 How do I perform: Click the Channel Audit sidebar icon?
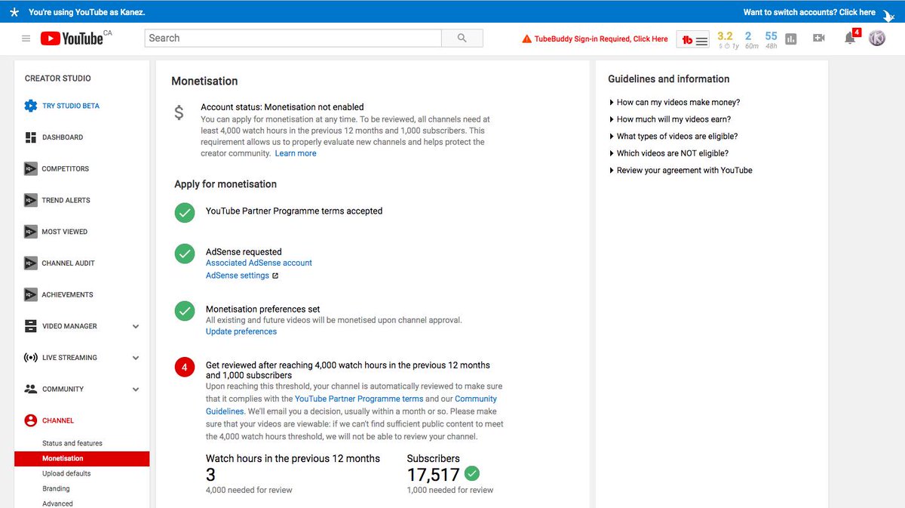tap(31, 263)
